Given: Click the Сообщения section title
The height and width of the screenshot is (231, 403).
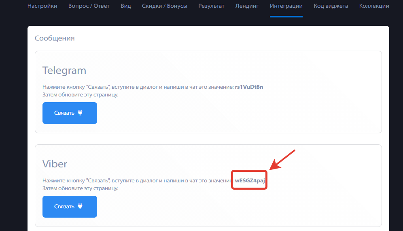Looking at the screenshot, I should tap(55, 38).
